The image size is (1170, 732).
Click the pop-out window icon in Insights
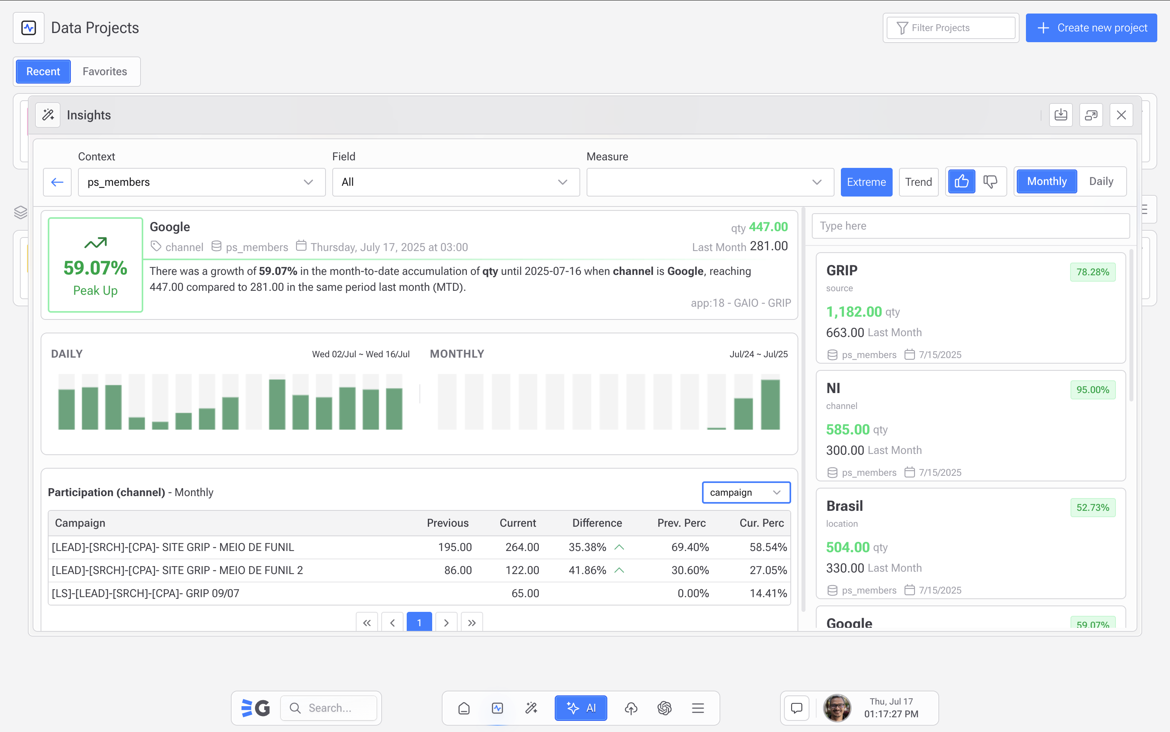(1090, 115)
